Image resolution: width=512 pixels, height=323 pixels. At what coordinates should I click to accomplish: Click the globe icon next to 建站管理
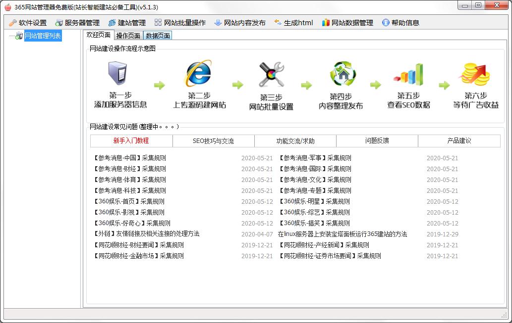pyautogui.click(x=112, y=23)
